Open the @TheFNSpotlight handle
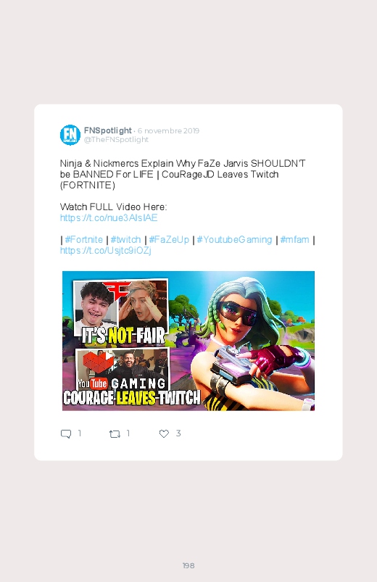Image resolution: width=377 pixels, height=582 pixels. (116, 140)
